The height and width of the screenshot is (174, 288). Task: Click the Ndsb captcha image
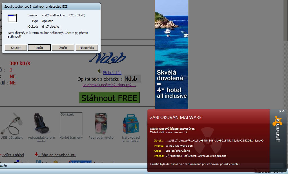coord(108,58)
